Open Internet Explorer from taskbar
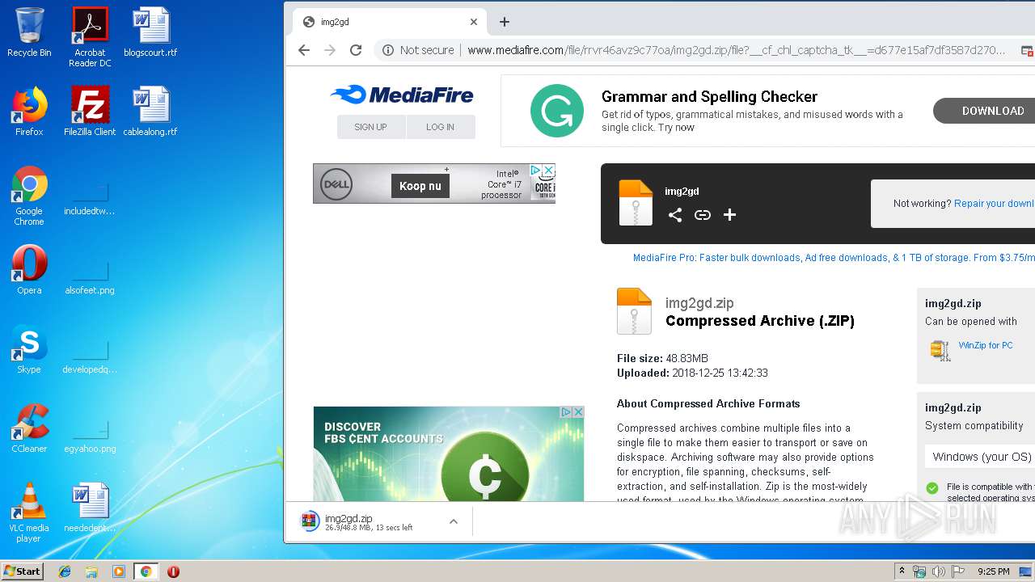 point(65,571)
